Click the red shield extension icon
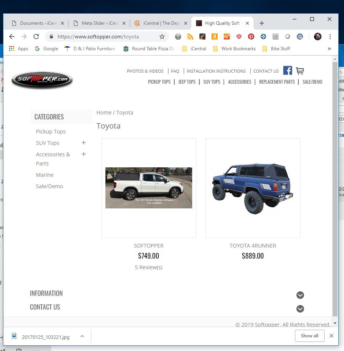Viewport: 344px width, 351px height. pyautogui.click(x=239, y=37)
